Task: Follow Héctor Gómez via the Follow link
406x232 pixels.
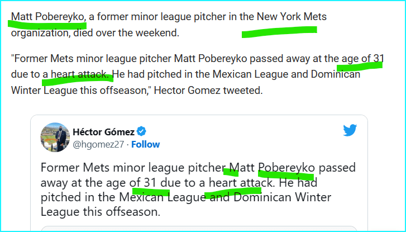Action: (146, 144)
